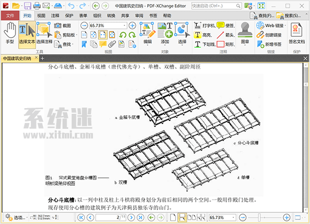The width and height of the screenshot is (310, 224).
Task: Open the Stamp (图章) tool
Action: pyautogui.click(x=245, y=34)
